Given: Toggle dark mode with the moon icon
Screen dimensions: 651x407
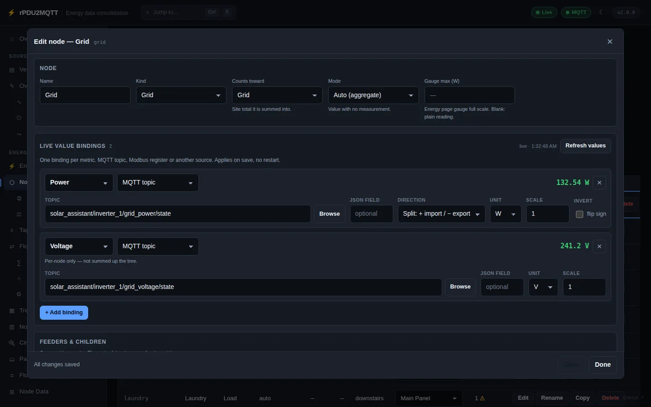Looking at the screenshot, I should tap(601, 13).
